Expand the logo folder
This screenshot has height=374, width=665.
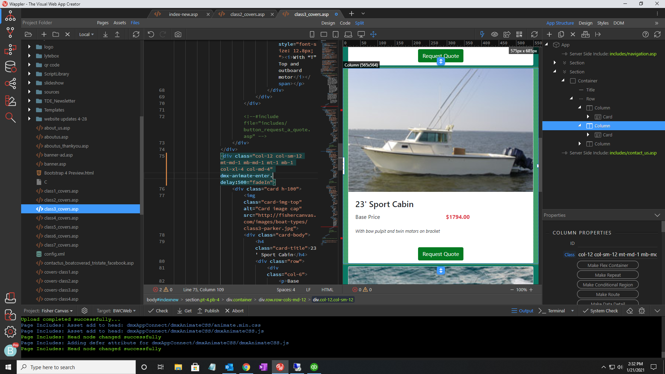pyautogui.click(x=29, y=47)
